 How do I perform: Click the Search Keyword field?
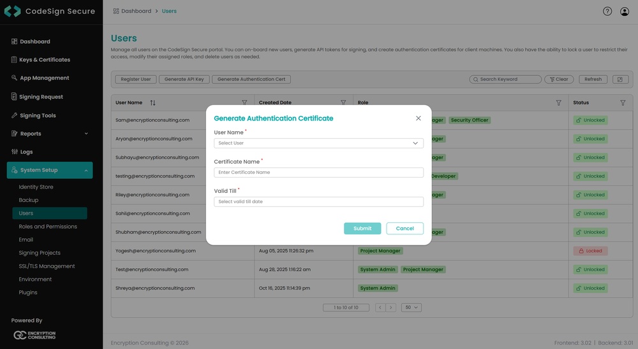(x=505, y=79)
